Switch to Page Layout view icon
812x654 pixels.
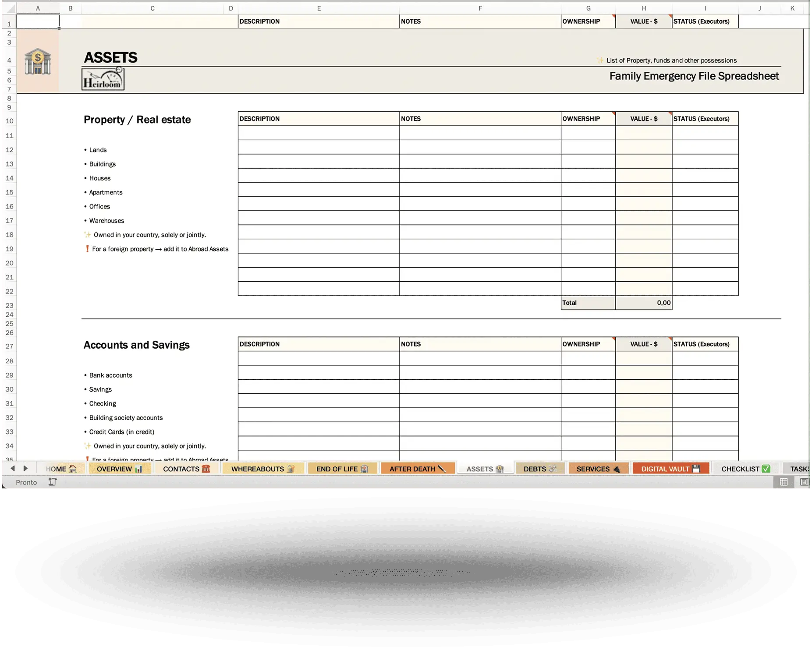pyautogui.click(x=804, y=482)
